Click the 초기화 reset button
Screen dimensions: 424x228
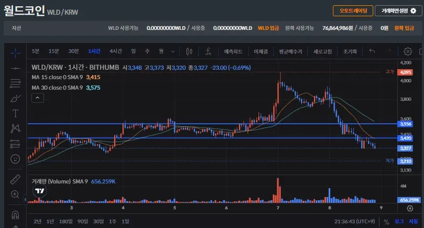coord(350,51)
